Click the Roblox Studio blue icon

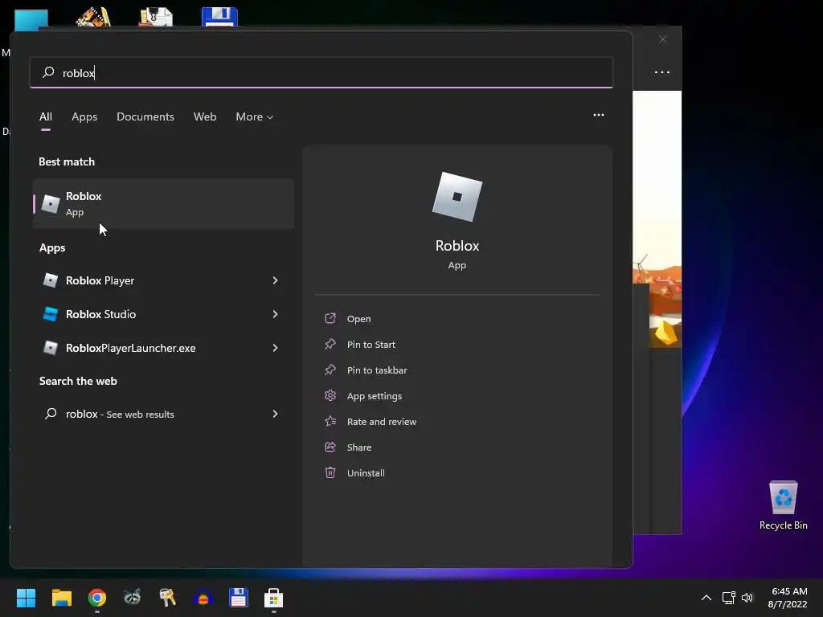click(51, 314)
